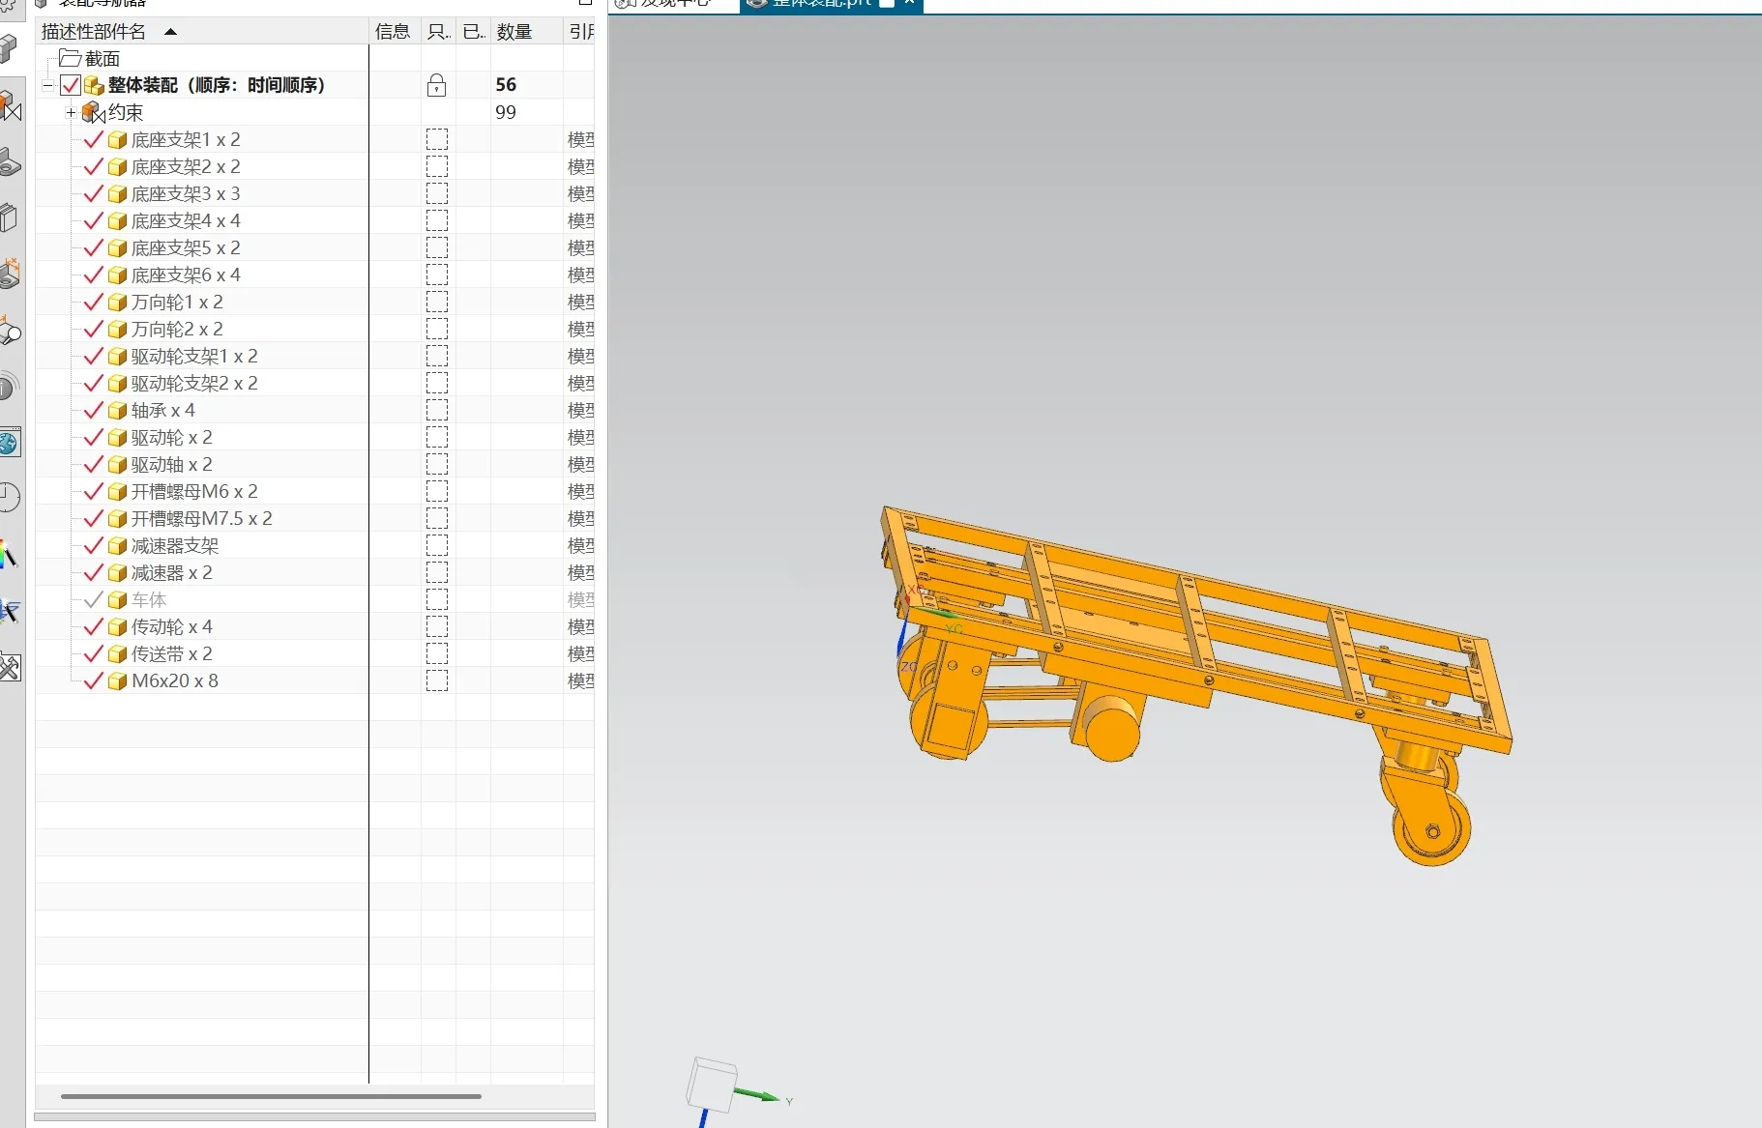
Task: Click the navigator horizontal scrollbar thumb
Action: click(271, 1096)
